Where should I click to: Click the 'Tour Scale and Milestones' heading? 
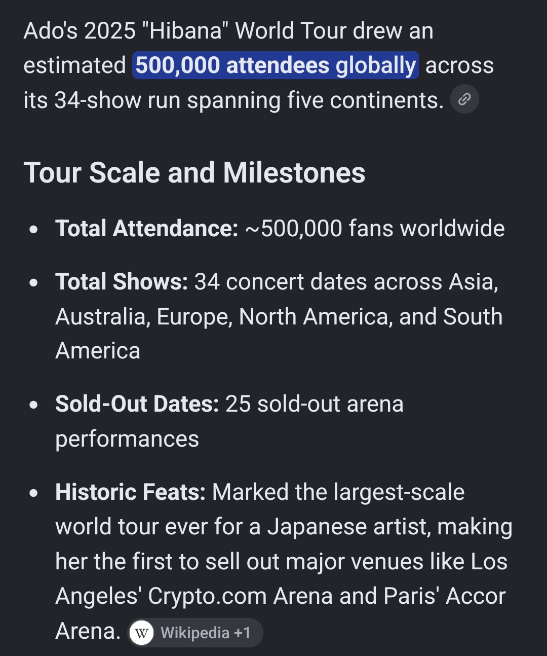pos(194,173)
